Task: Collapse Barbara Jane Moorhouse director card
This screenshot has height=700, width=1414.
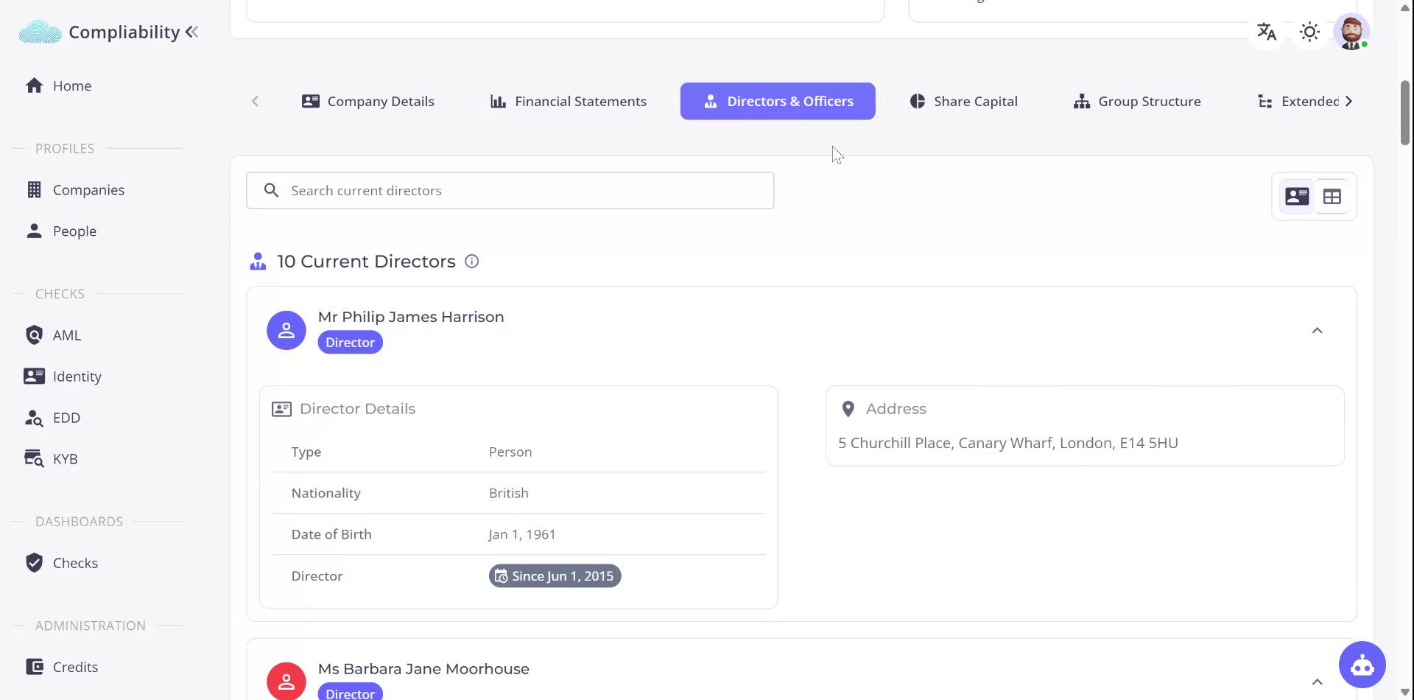Action: [x=1317, y=682]
